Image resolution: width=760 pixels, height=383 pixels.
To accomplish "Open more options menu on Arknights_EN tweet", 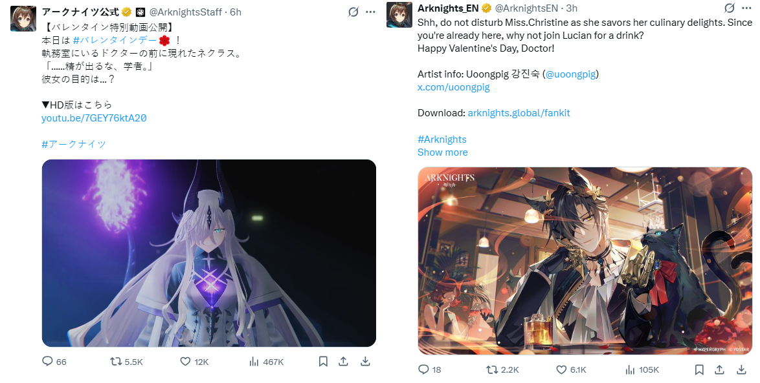I will point(747,8).
